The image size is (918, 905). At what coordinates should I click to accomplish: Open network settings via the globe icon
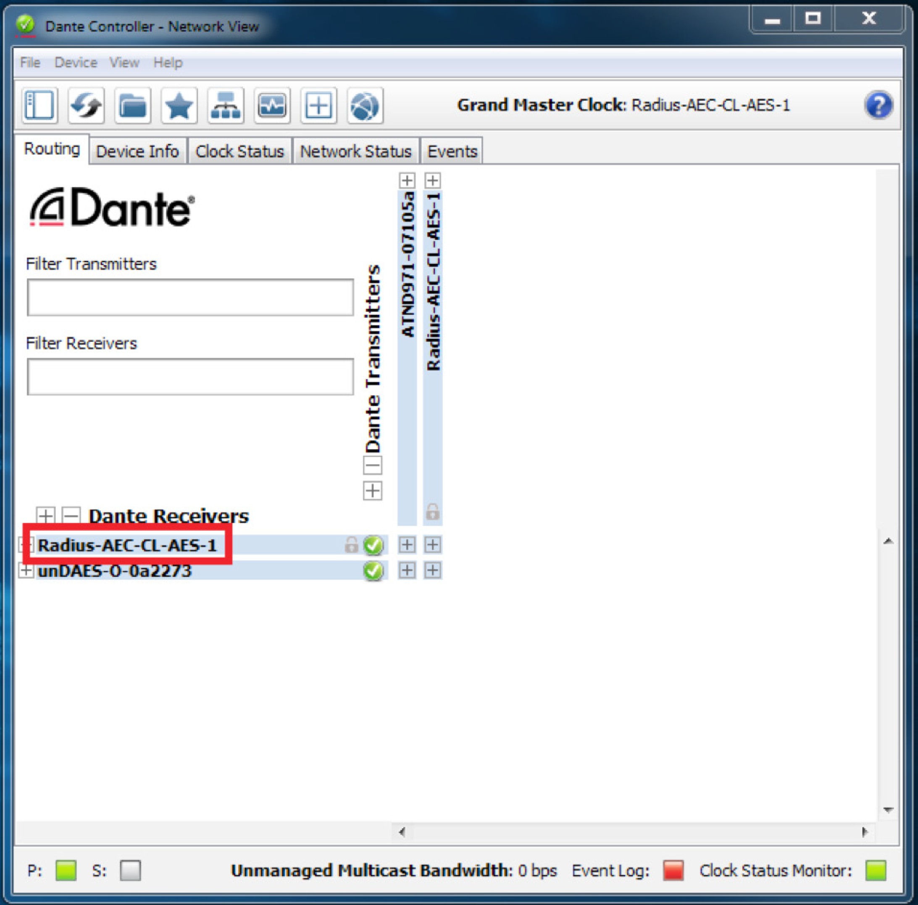365,105
